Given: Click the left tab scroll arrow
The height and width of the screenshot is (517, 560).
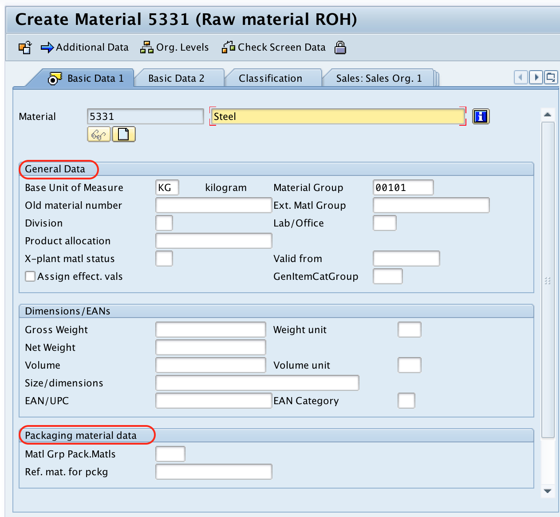Looking at the screenshot, I should coord(521,77).
